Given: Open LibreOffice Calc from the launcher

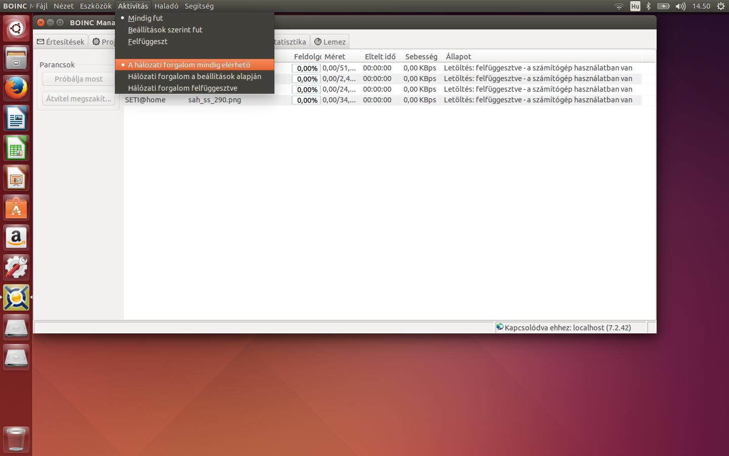Looking at the screenshot, I should pyautogui.click(x=16, y=148).
